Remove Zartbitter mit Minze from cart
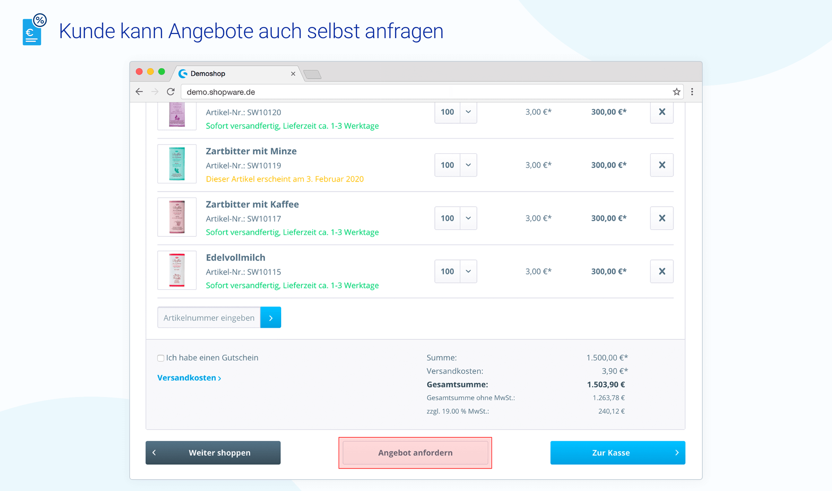832x491 pixels. tap(662, 165)
